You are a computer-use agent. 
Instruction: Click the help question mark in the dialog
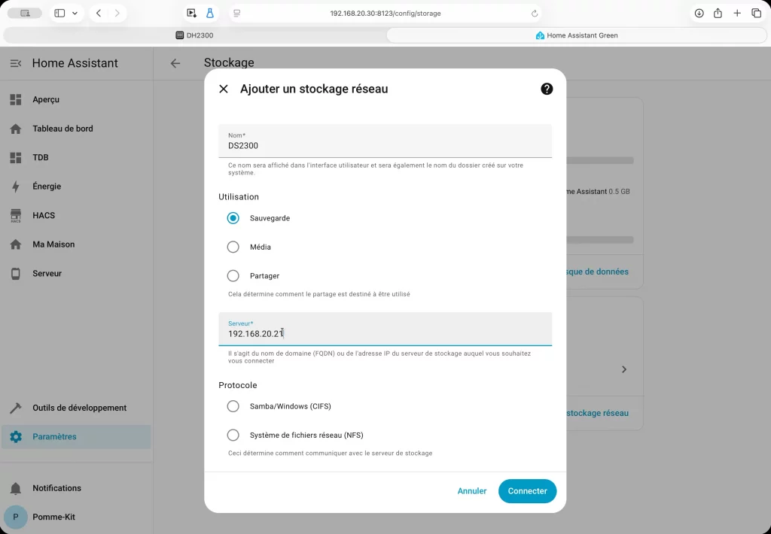(x=547, y=88)
